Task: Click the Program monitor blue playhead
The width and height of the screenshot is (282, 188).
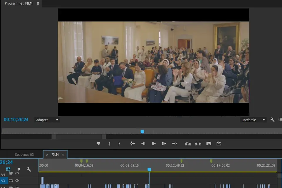Action: pos(142,132)
